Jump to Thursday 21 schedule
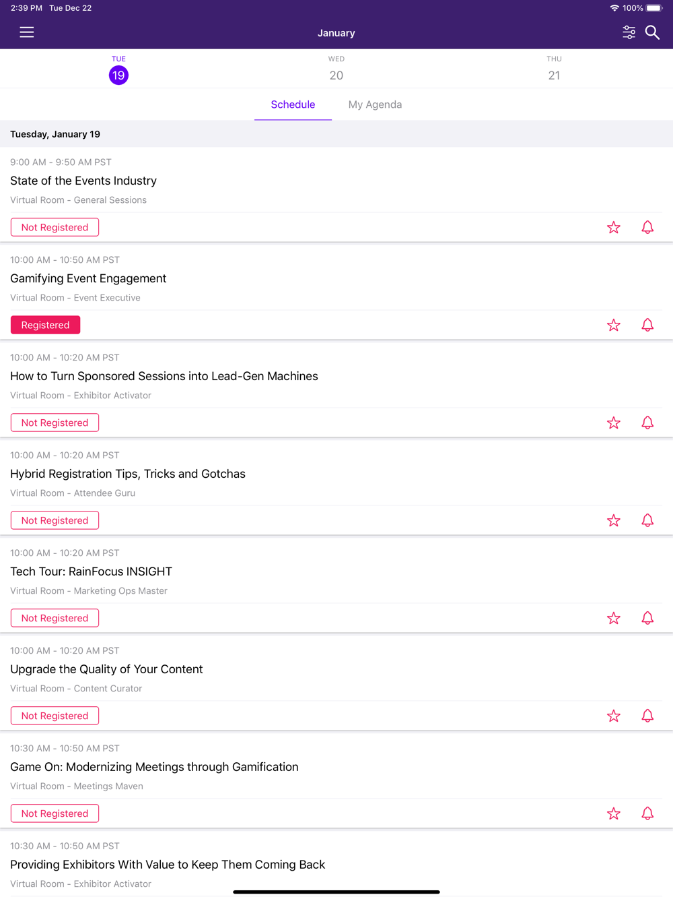Image resolution: width=673 pixels, height=899 pixels. [x=554, y=69]
